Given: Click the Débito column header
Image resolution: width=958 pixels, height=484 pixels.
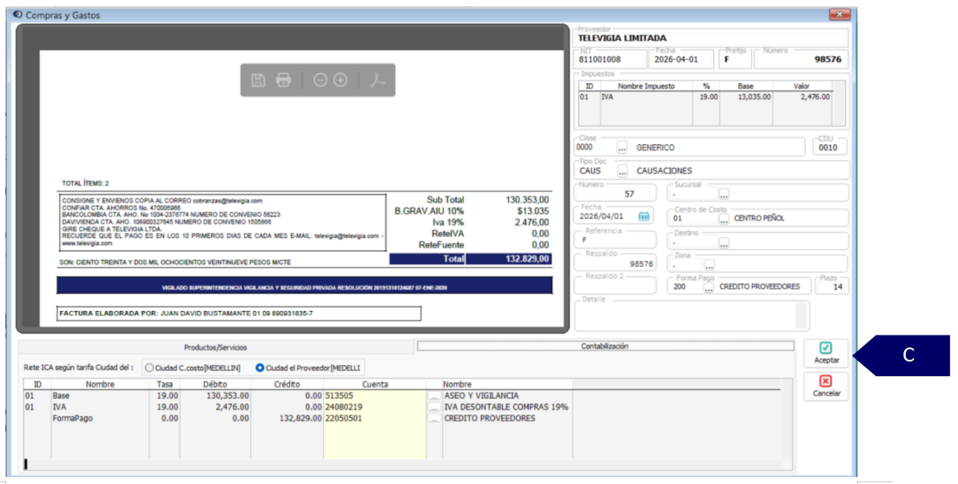Looking at the screenshot, I should (215, 384).
